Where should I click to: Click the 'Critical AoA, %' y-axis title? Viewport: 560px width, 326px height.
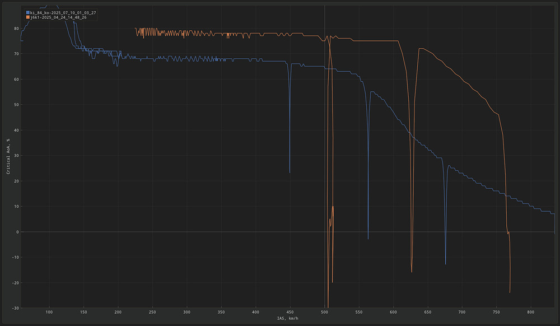8,156
